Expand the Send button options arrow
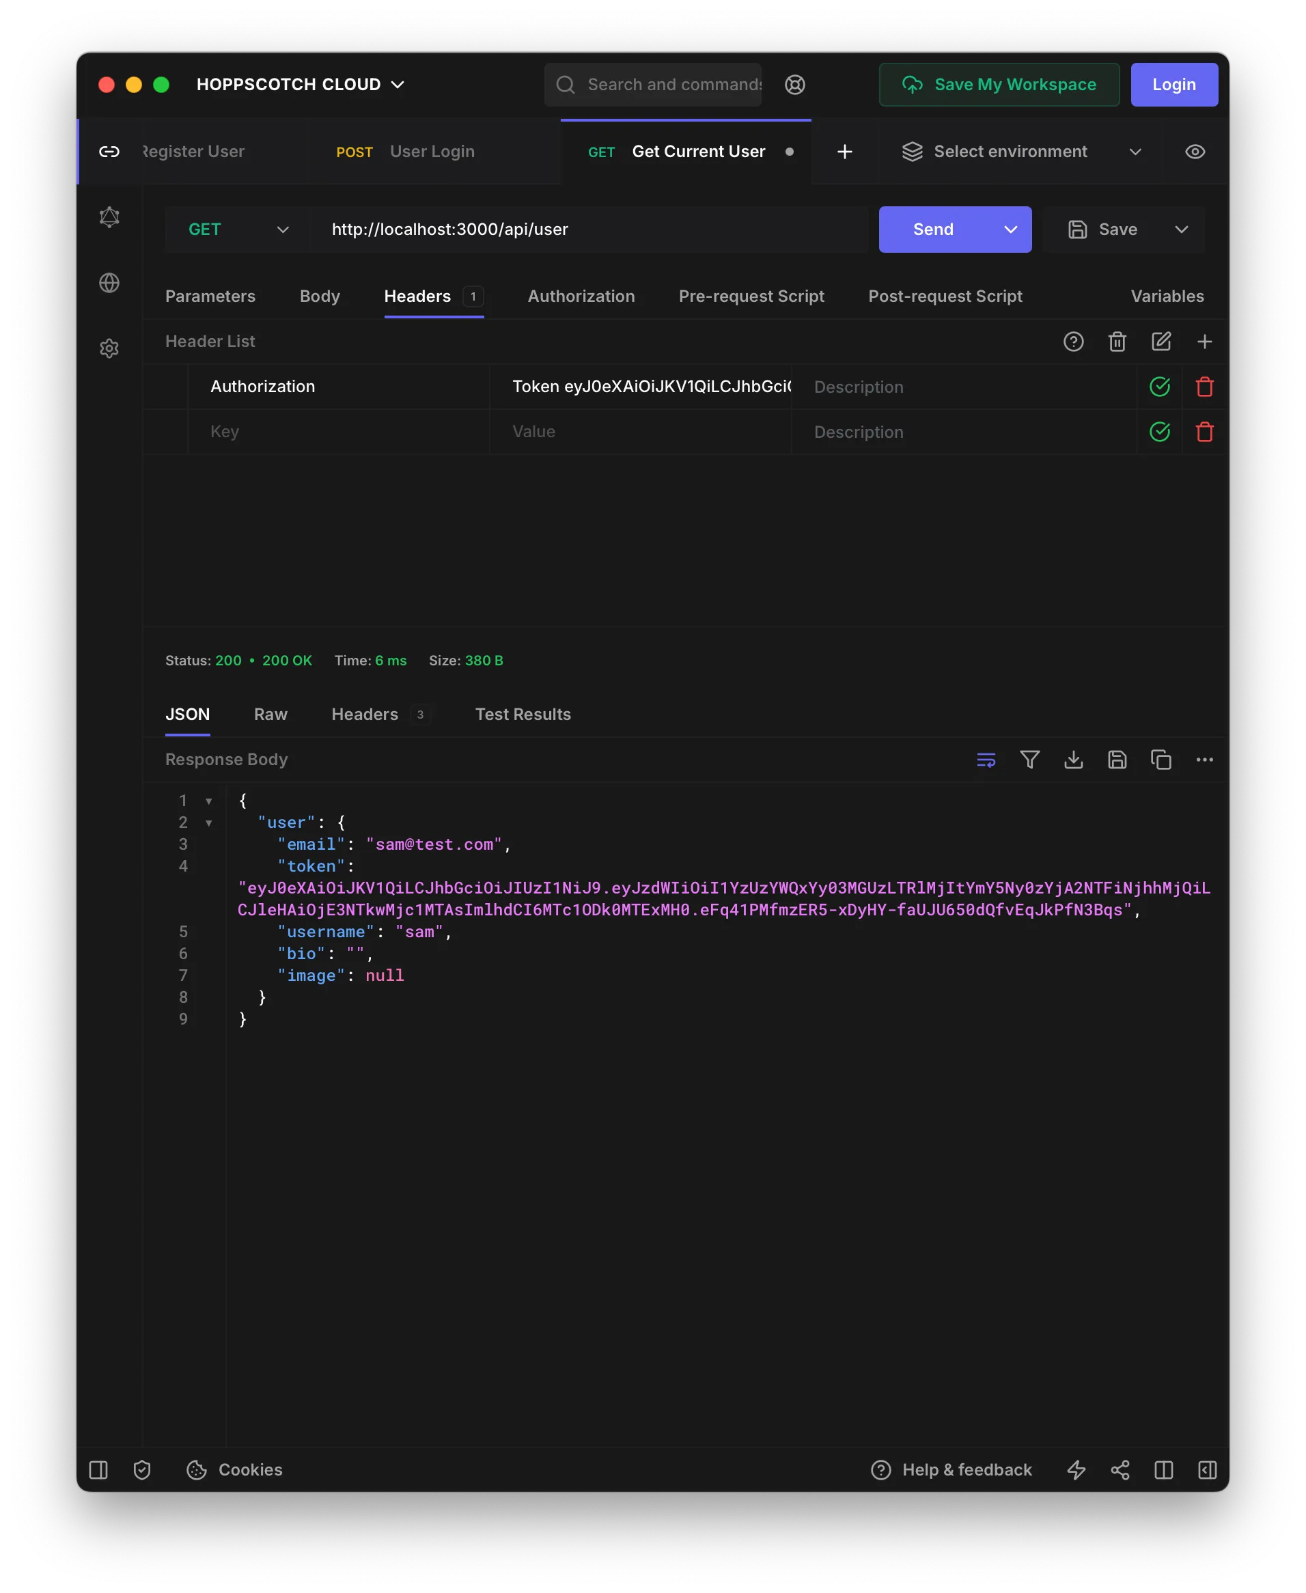This screenshot has width=1306, height=1593. point(1010,230)
